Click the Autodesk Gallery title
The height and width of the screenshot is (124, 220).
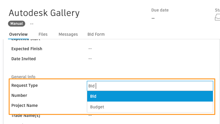point(44,13)
